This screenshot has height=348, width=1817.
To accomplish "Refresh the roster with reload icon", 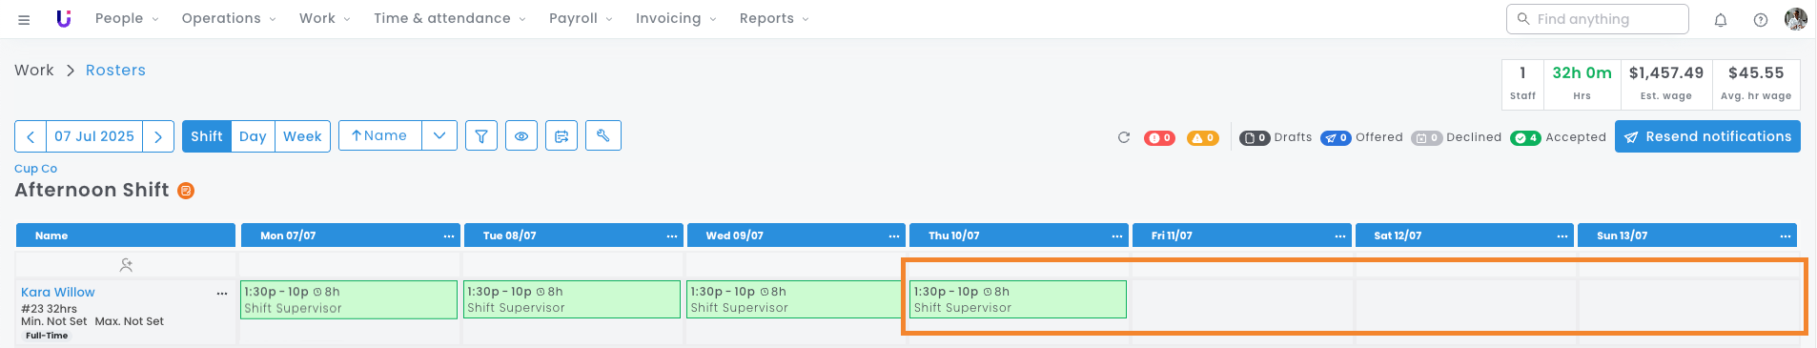I will click(1124, 137).
